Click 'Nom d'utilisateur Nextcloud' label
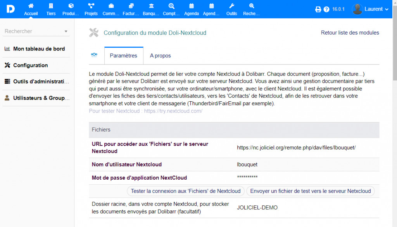 (127, 165)
